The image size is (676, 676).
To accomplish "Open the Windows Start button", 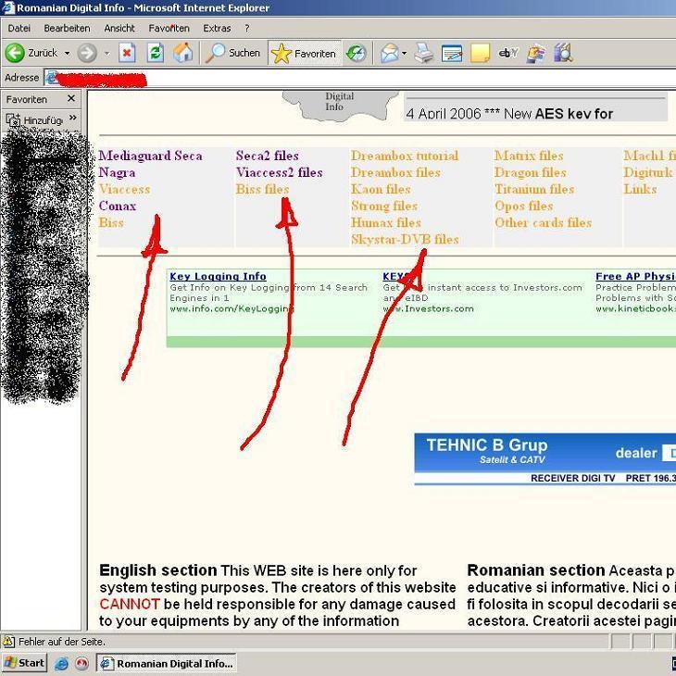I will 24,663.
